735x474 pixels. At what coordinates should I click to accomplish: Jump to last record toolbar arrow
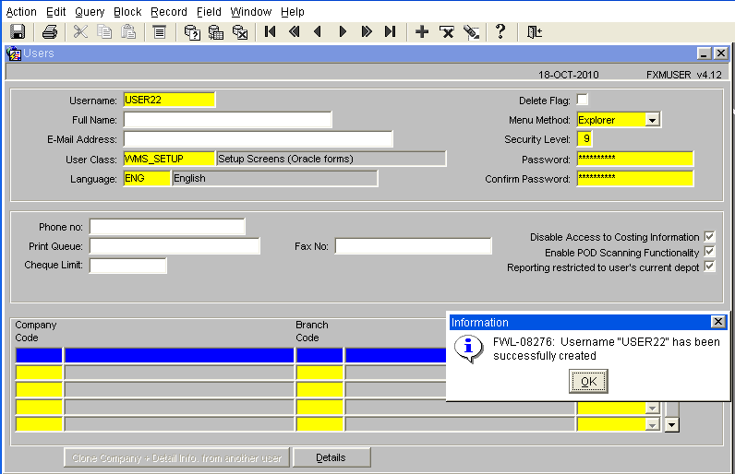pos(390,32)
